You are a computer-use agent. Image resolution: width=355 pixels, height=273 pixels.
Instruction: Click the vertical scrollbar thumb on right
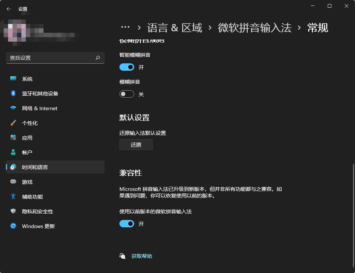353,215
